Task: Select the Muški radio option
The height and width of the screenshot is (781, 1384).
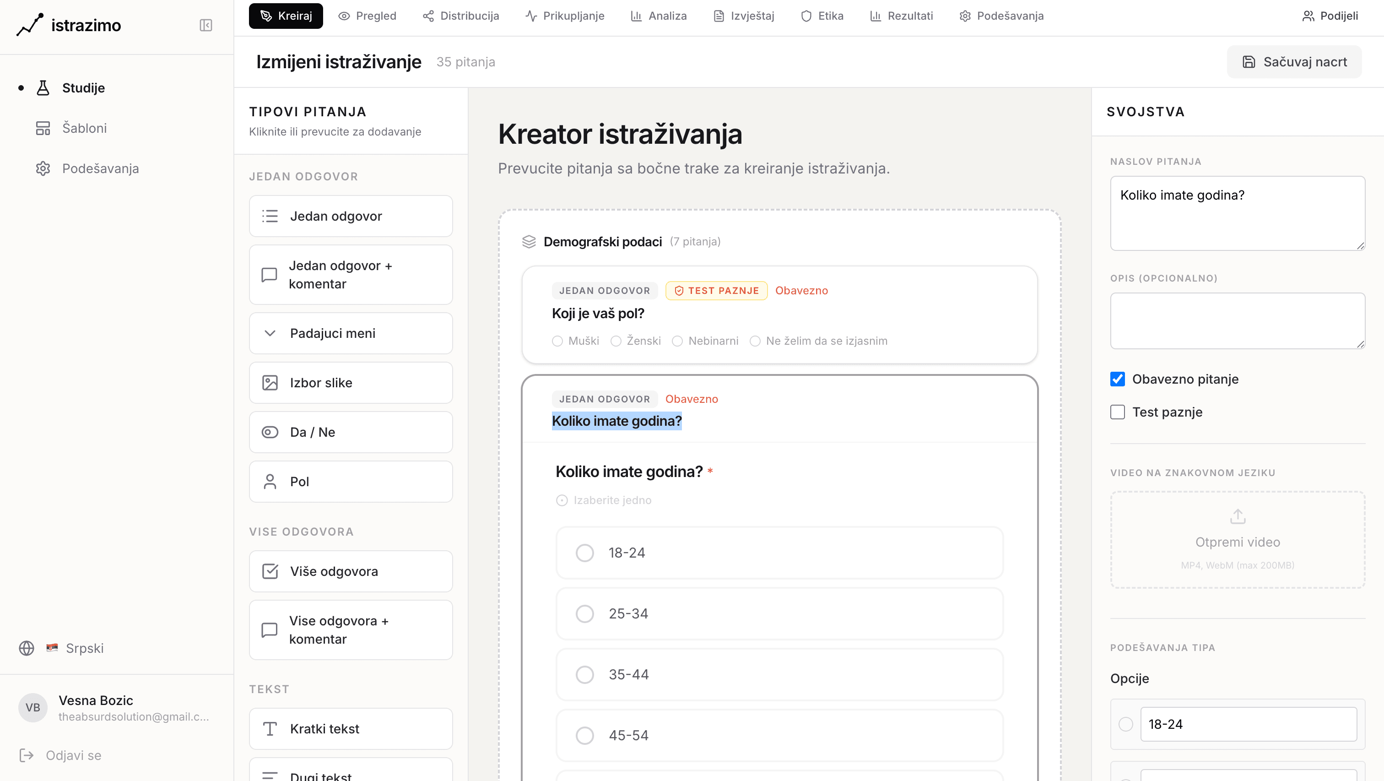Action: (557, 341)
